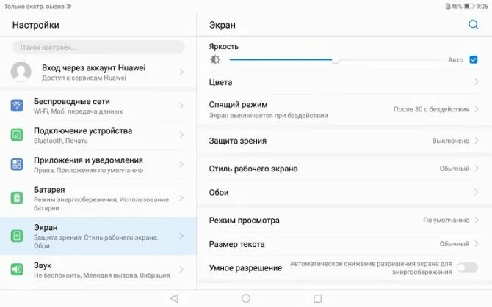
Task: Expand Спящий режим timeout options
Action: [344, 109]
